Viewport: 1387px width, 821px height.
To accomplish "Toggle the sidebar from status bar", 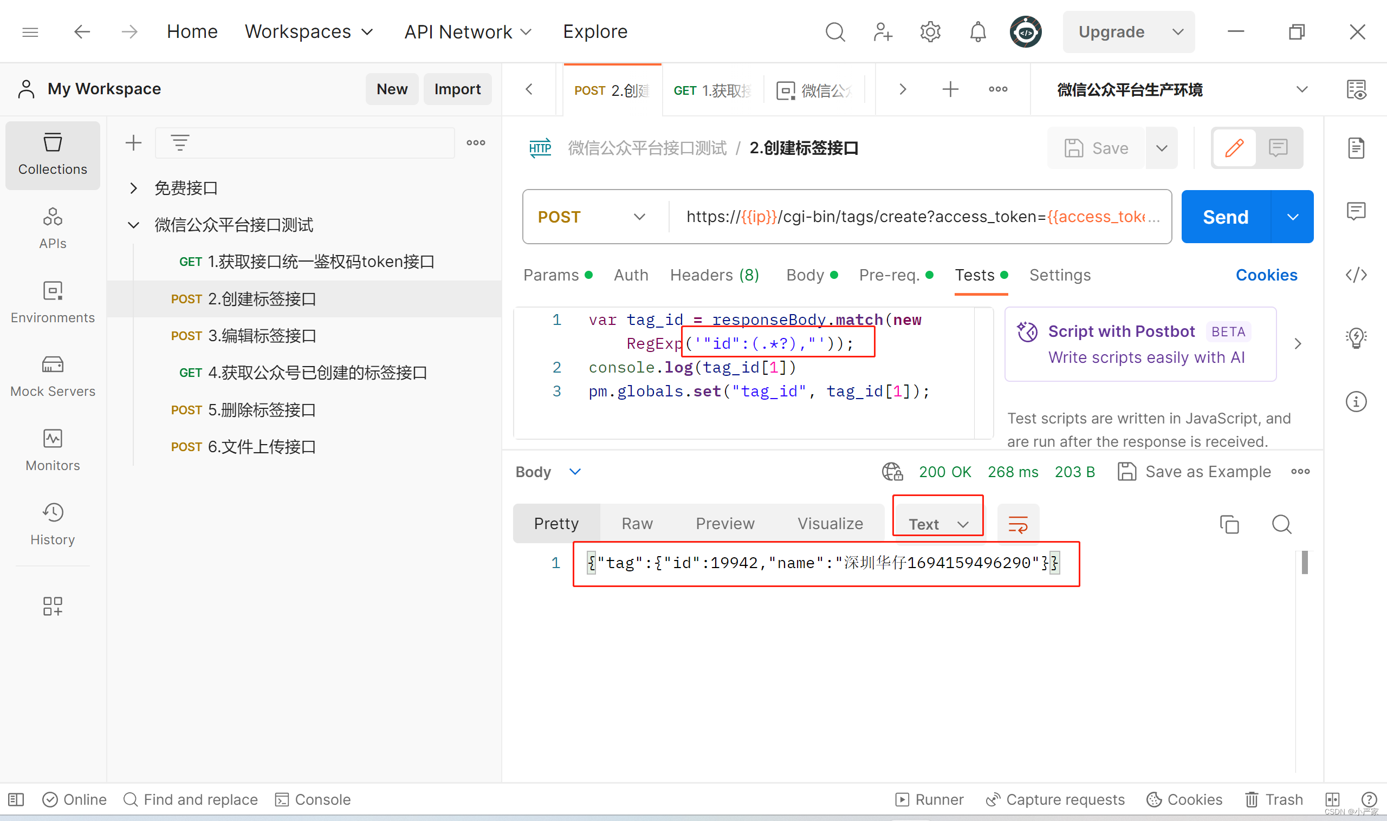I will coord(16,799).
